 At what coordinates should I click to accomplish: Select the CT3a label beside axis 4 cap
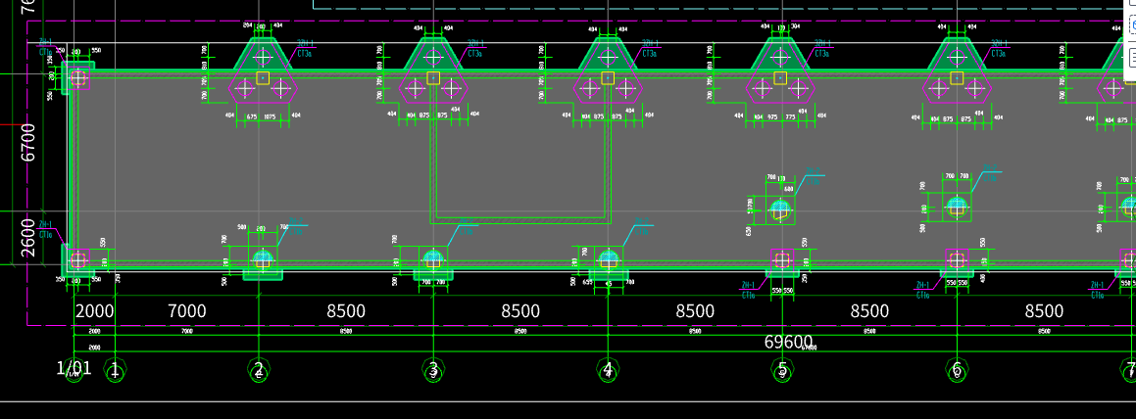[x=649, y=54]
